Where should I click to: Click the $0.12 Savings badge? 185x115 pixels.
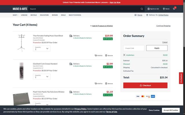pos(108,95)
